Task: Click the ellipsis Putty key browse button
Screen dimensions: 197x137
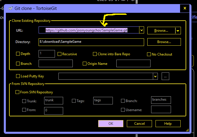Action: point(165,76)
